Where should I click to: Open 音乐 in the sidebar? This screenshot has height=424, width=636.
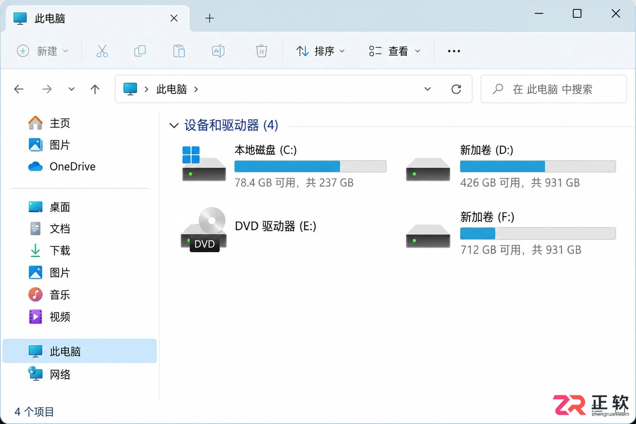(49, 295)
